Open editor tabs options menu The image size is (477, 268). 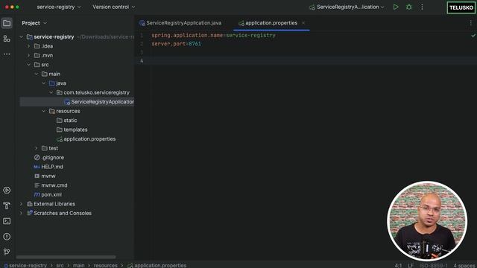click(470, 23)
